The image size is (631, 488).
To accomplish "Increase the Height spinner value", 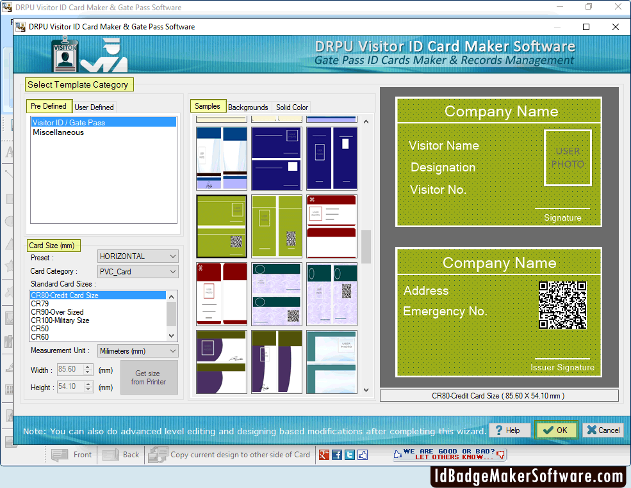I will [88, 384].
